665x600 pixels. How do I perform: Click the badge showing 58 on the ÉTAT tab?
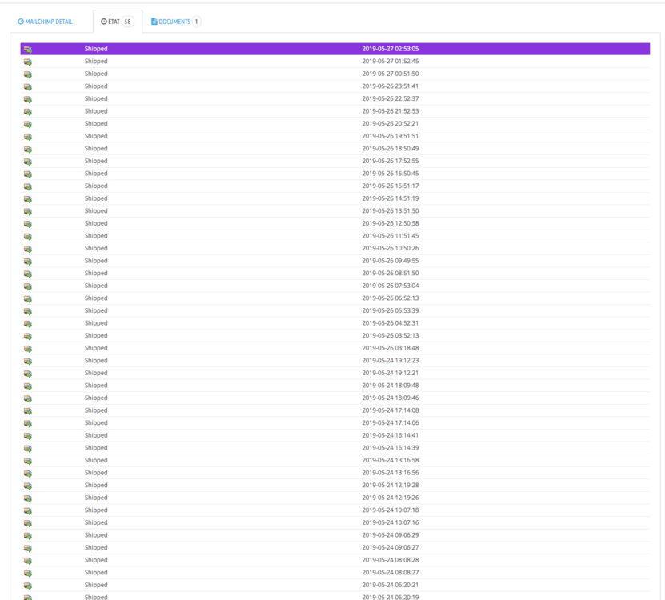point(128,22)
